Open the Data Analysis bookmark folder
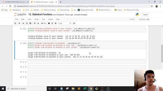Screen dimensions: 163x91 [x=15, y=10]
